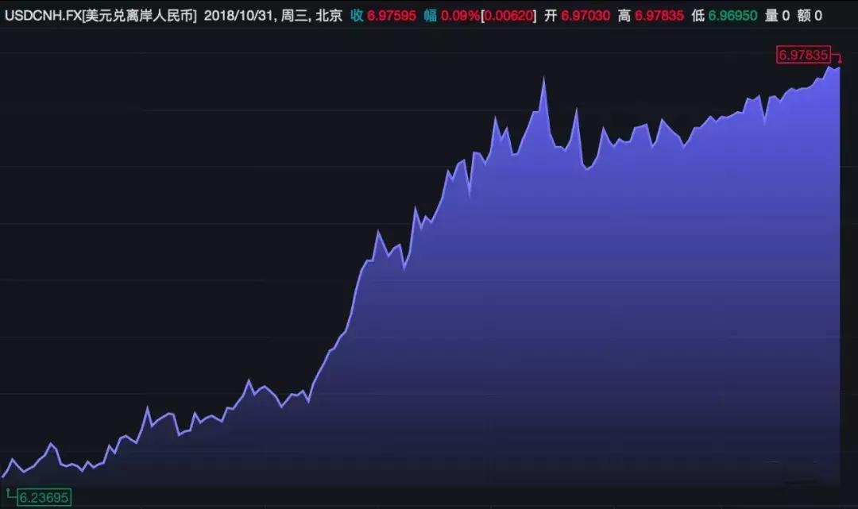The image size is (858, 509).
Task: Select the highest peak on the chart
Action: (x=544, y=75)
